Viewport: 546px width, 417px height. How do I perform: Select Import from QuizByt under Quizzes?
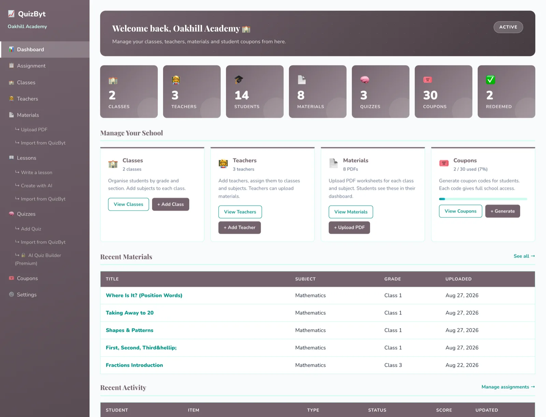point(40,242)
